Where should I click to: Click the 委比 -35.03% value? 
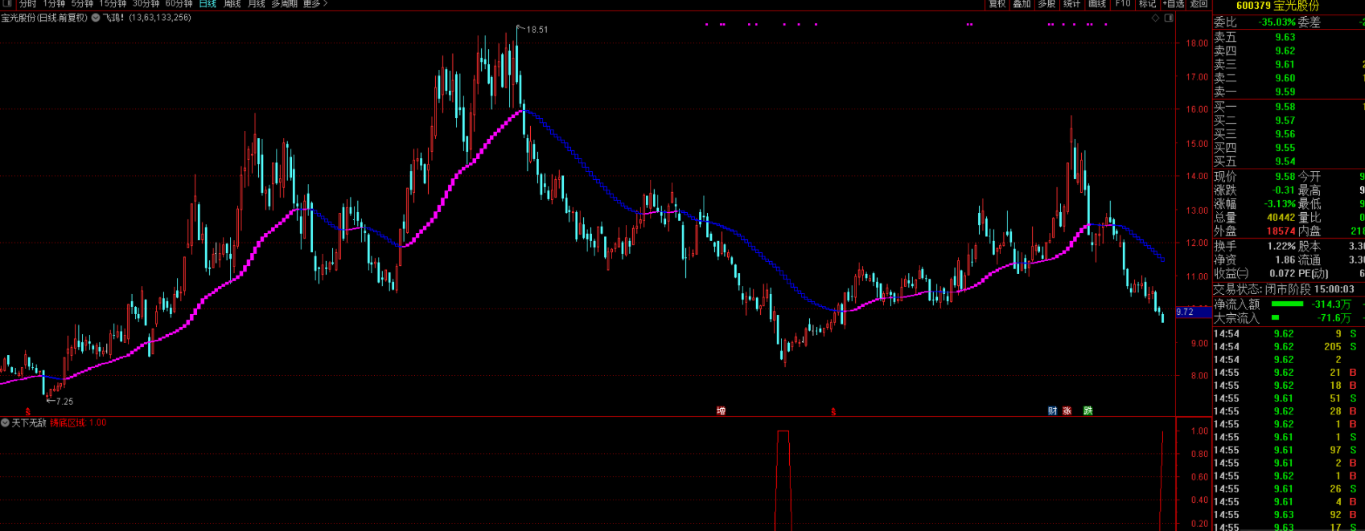click(x=1277, y=22)
